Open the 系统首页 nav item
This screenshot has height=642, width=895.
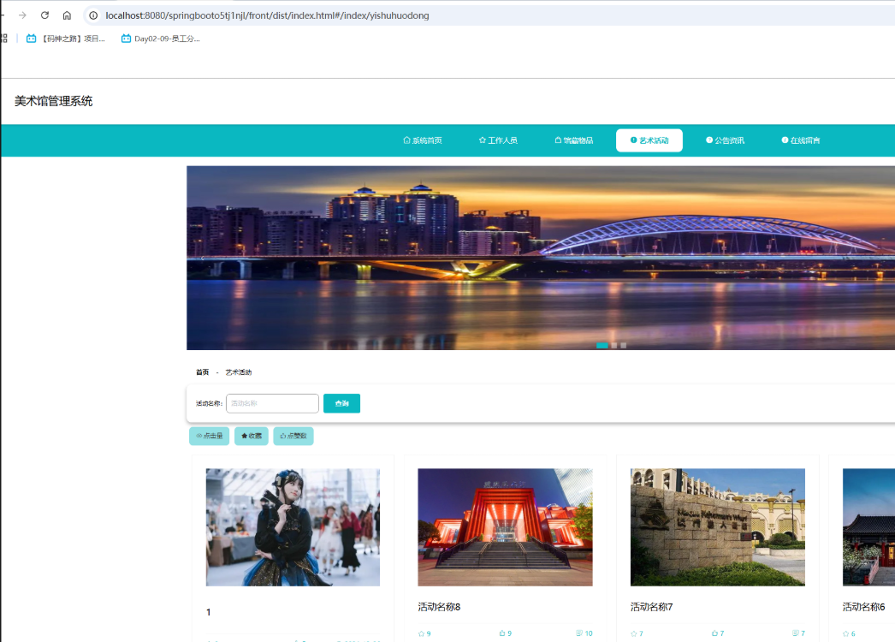click(x=423, y=140)
